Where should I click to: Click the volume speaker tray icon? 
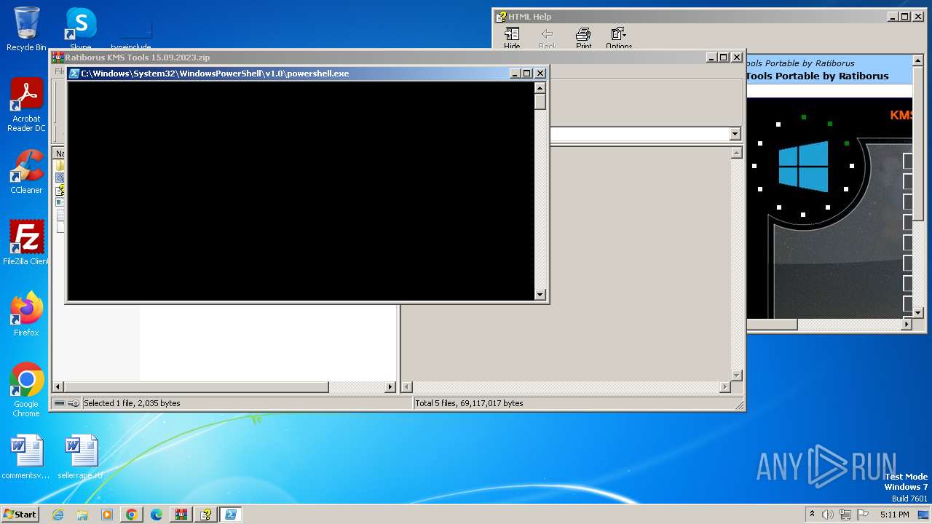tap(828, 515)
